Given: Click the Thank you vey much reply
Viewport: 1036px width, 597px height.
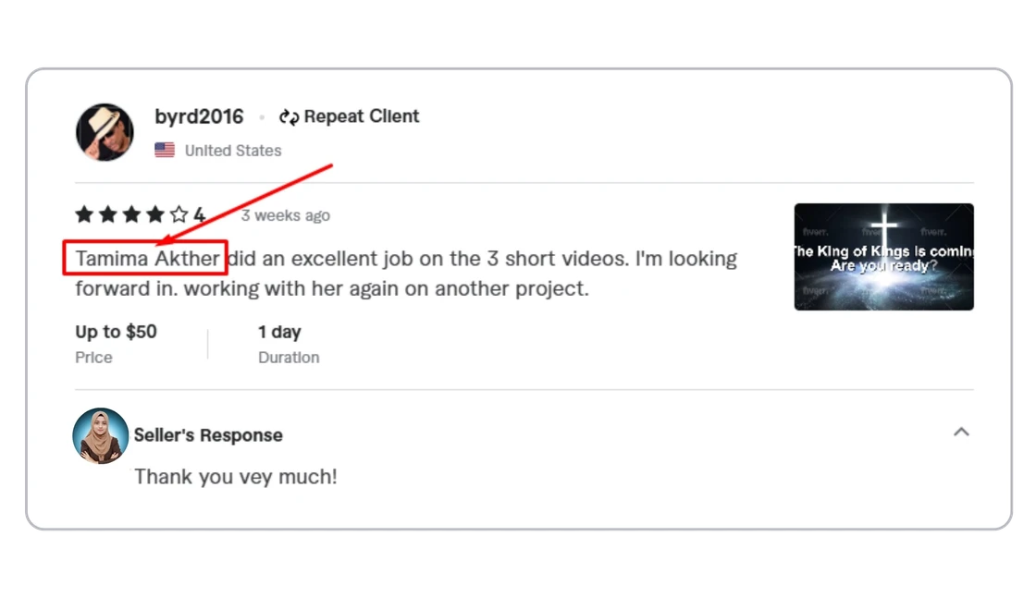Looking at the screenshot, I should point(236,476).
